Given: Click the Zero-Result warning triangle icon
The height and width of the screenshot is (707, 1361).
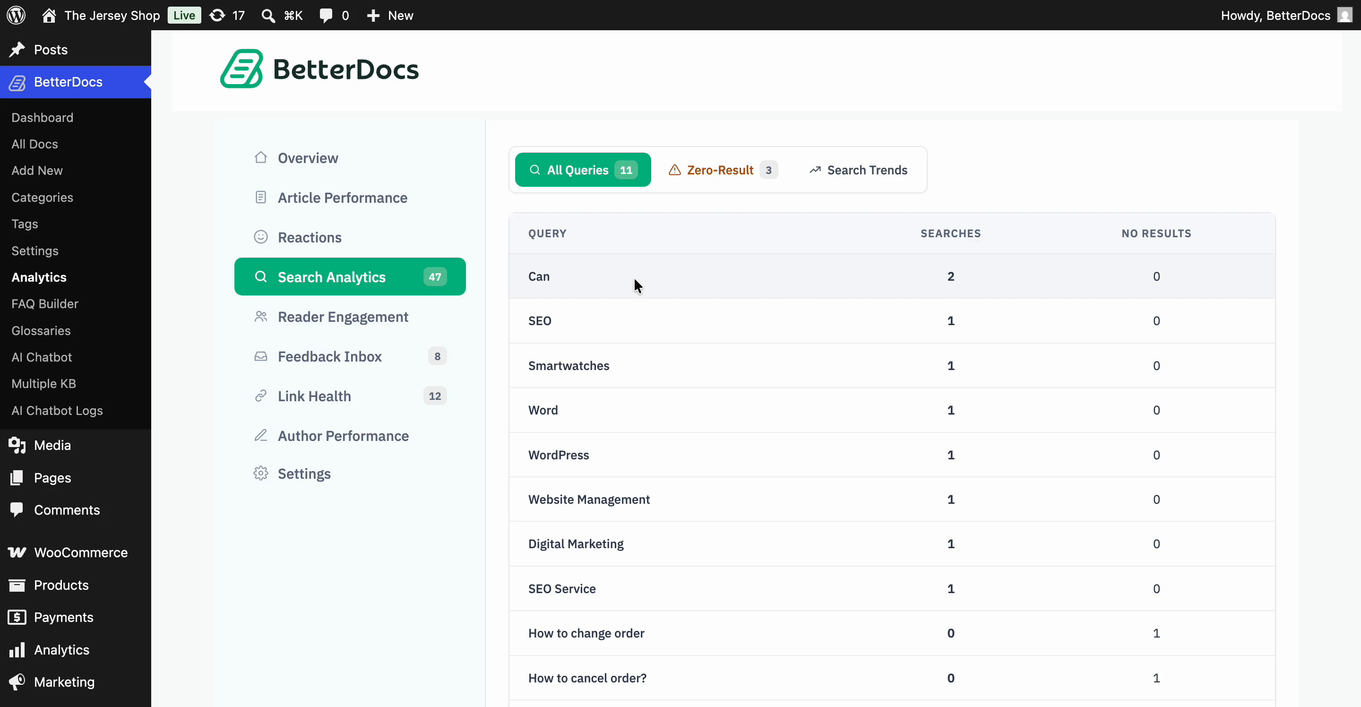Looking at the screenshot, I should point(675,170).
